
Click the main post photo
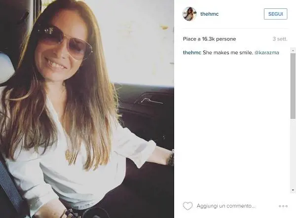87,109
